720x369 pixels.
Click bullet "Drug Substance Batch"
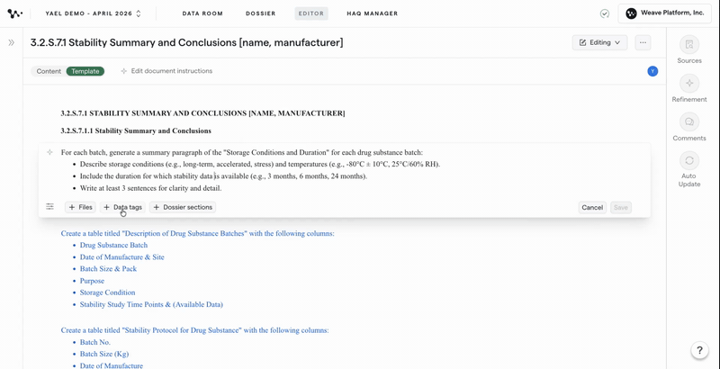coord(113,246)
